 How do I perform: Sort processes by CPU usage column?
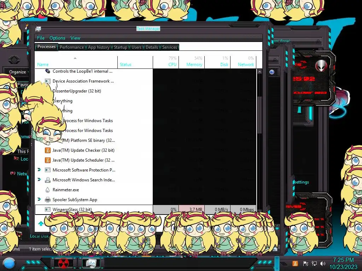(166, 62)
